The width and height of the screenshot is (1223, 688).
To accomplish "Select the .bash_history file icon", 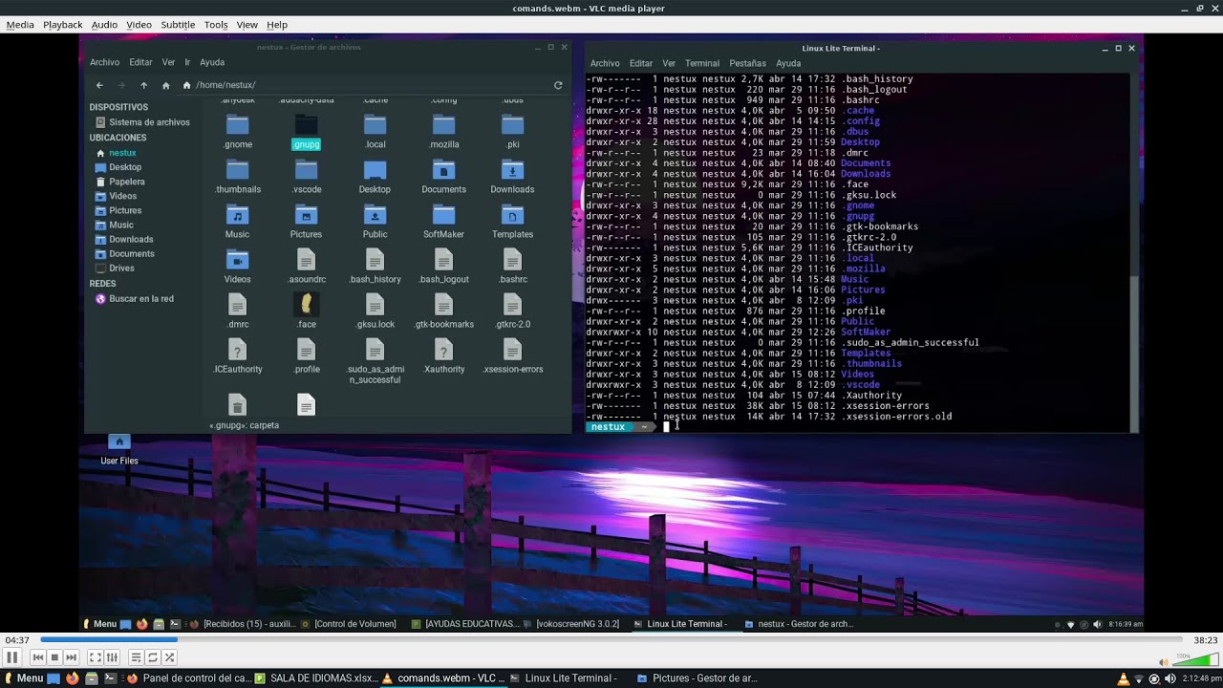I will (375, 267).
